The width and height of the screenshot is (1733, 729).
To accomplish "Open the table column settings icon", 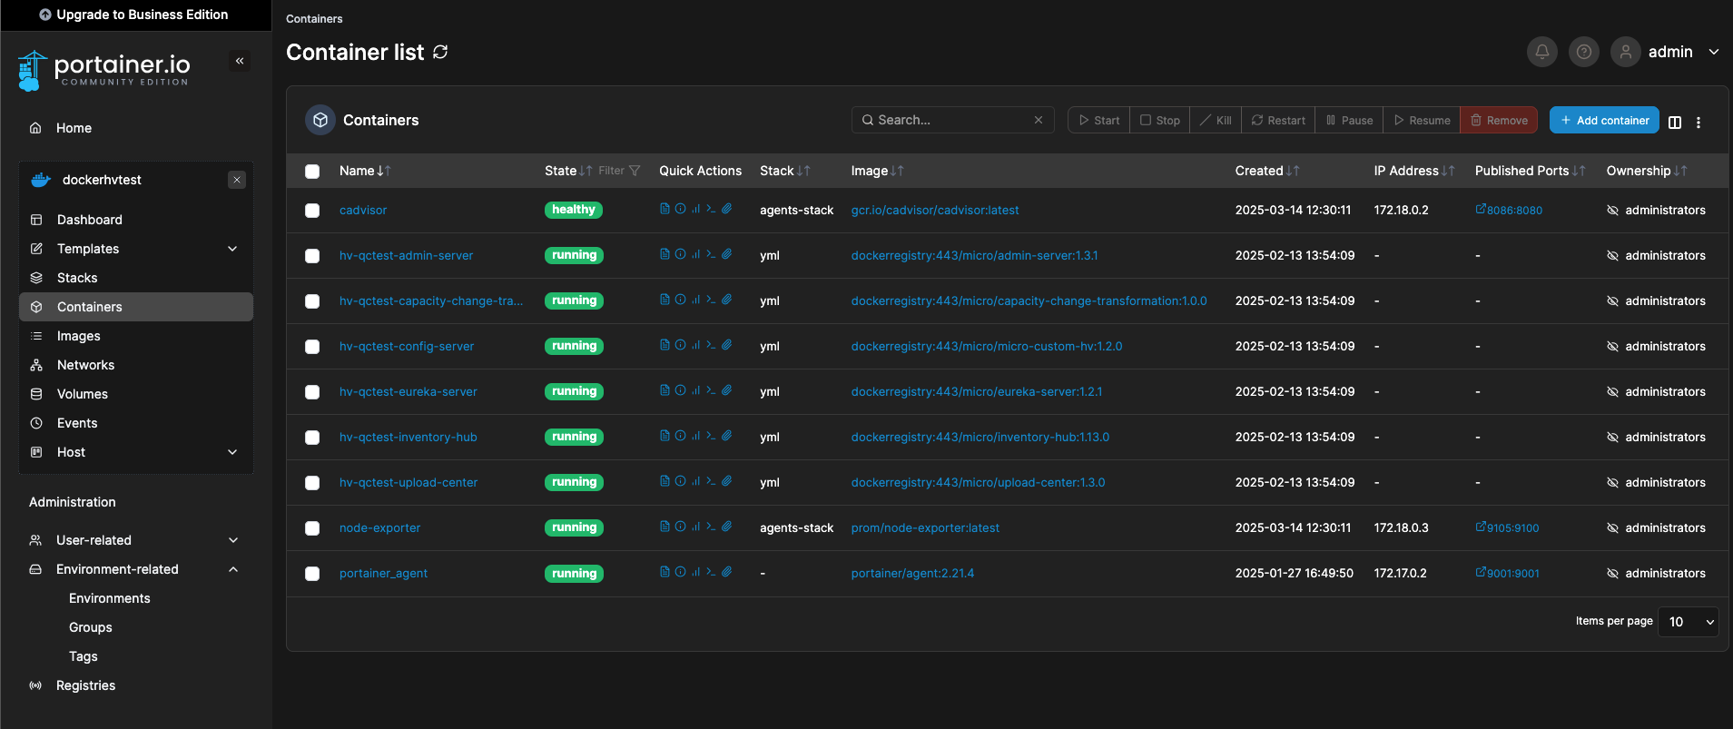I will click(x=1675, y=122).
